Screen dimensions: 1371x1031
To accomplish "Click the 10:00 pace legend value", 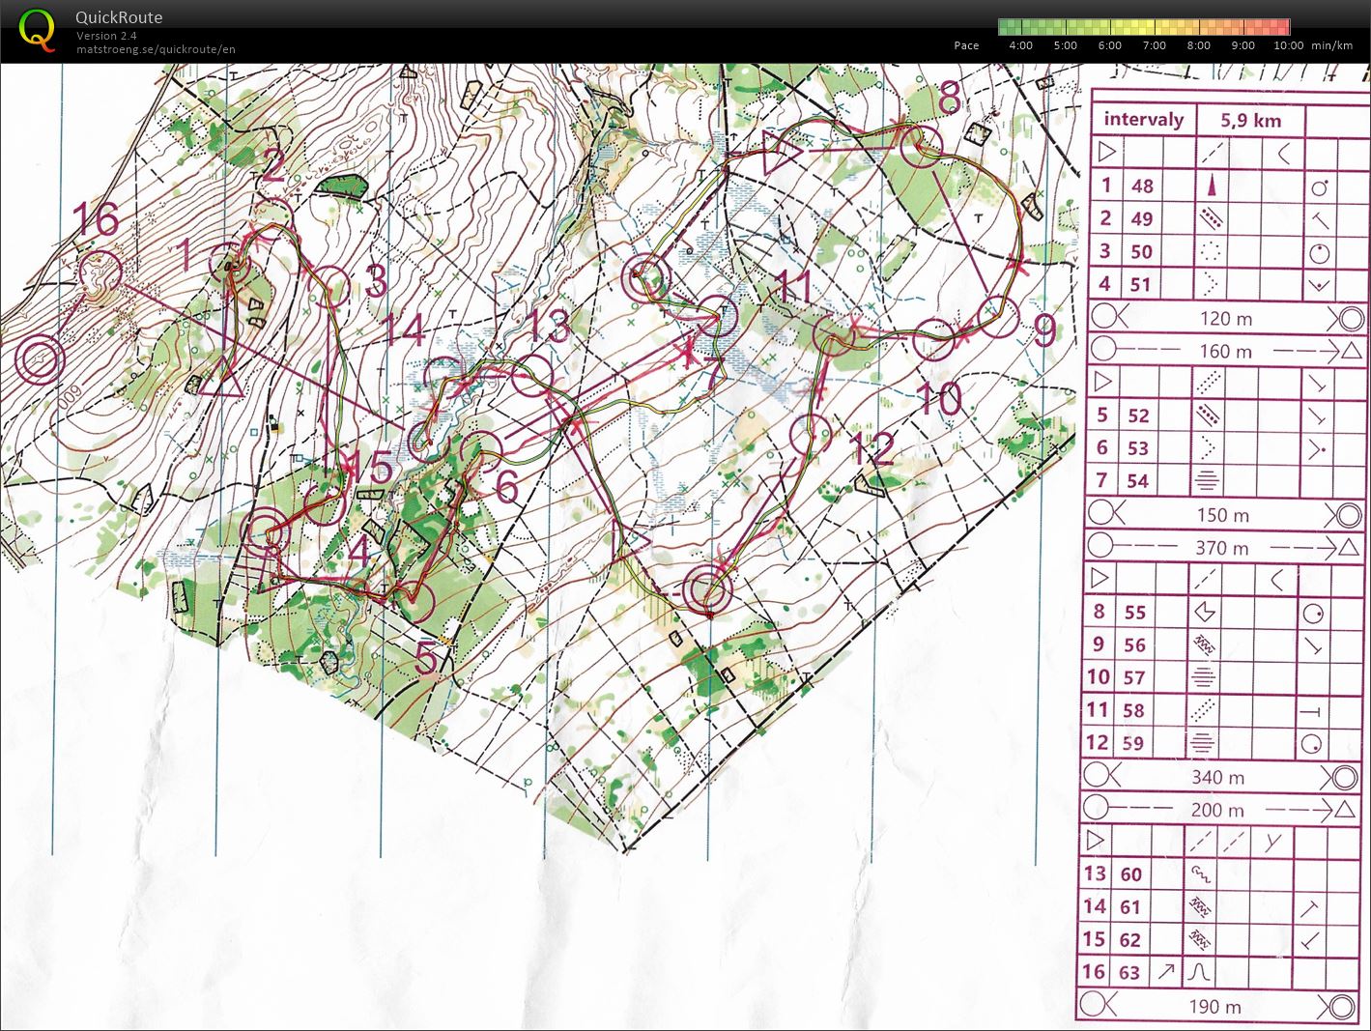I will pos(1288,45).
